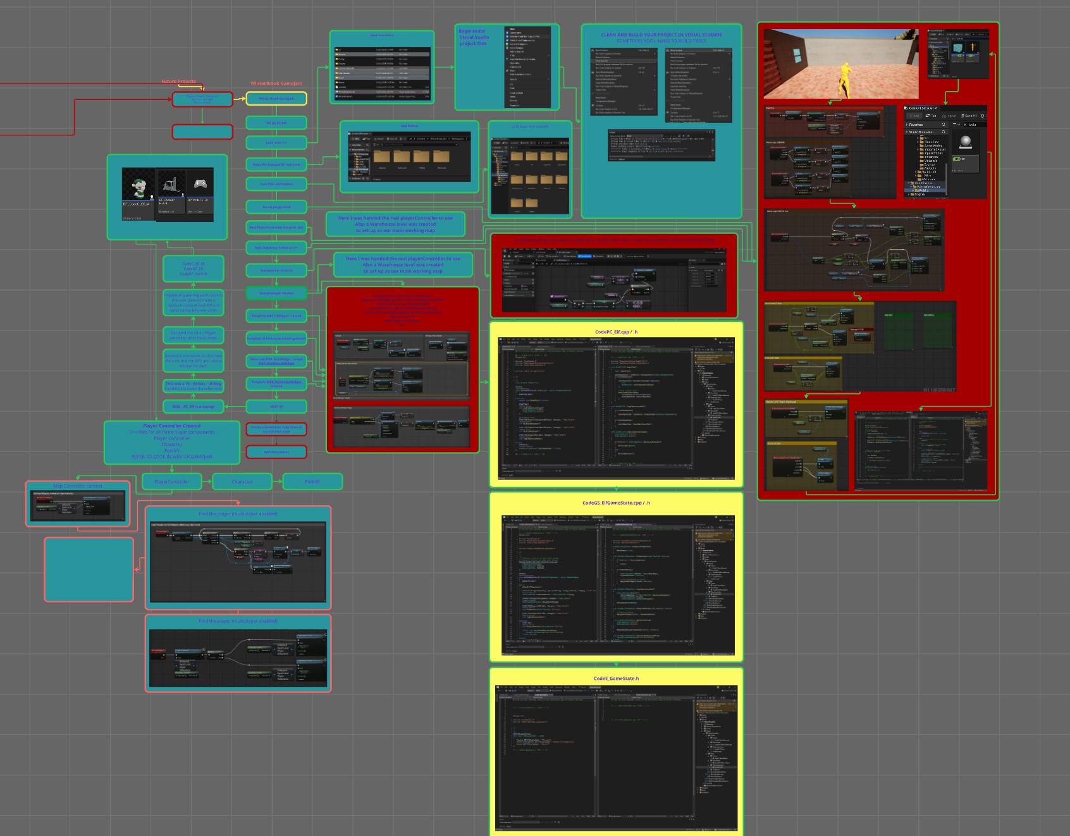Expand the Favorites section arrow

pos(907,125)
